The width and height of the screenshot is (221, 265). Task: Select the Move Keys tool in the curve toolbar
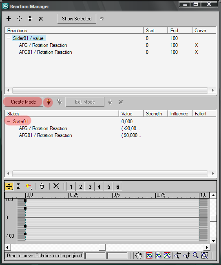[9, 187]
